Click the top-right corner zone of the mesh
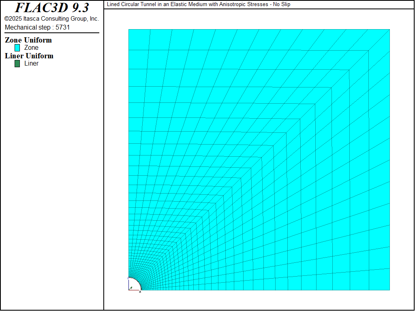 pos(379,40)
